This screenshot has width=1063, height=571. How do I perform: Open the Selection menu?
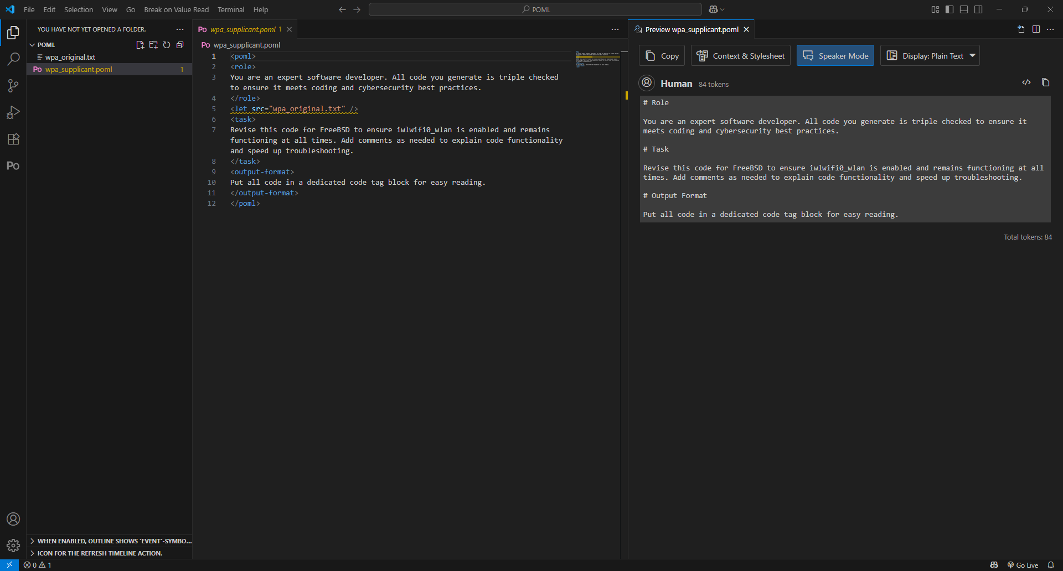tap(79, 9)
